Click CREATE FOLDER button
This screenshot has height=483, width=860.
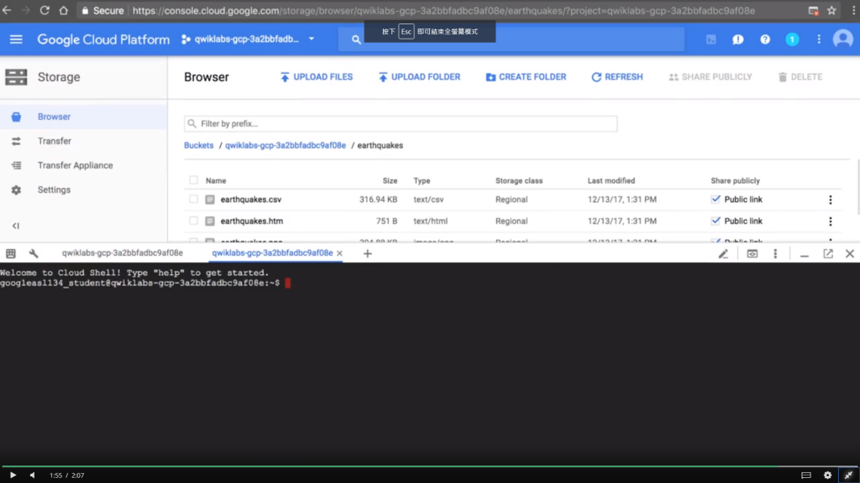[x=526, y=77]
